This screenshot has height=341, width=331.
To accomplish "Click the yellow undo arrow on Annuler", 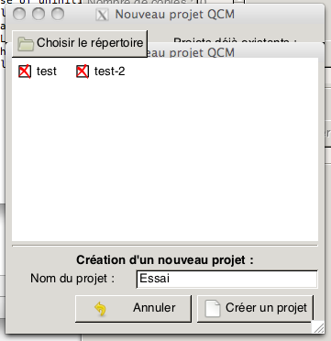I will click(x=100, y=309).
